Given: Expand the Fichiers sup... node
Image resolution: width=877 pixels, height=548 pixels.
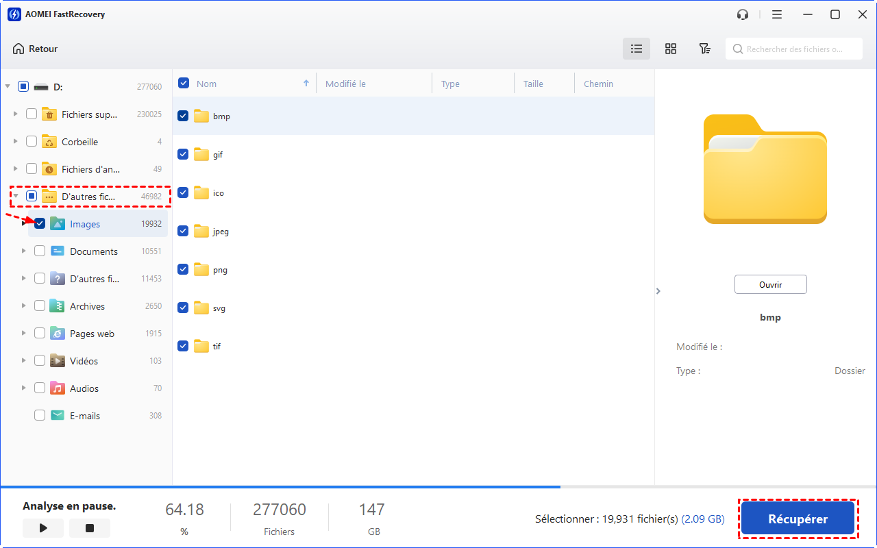Looking at the screenshot, I should point(15,114).
